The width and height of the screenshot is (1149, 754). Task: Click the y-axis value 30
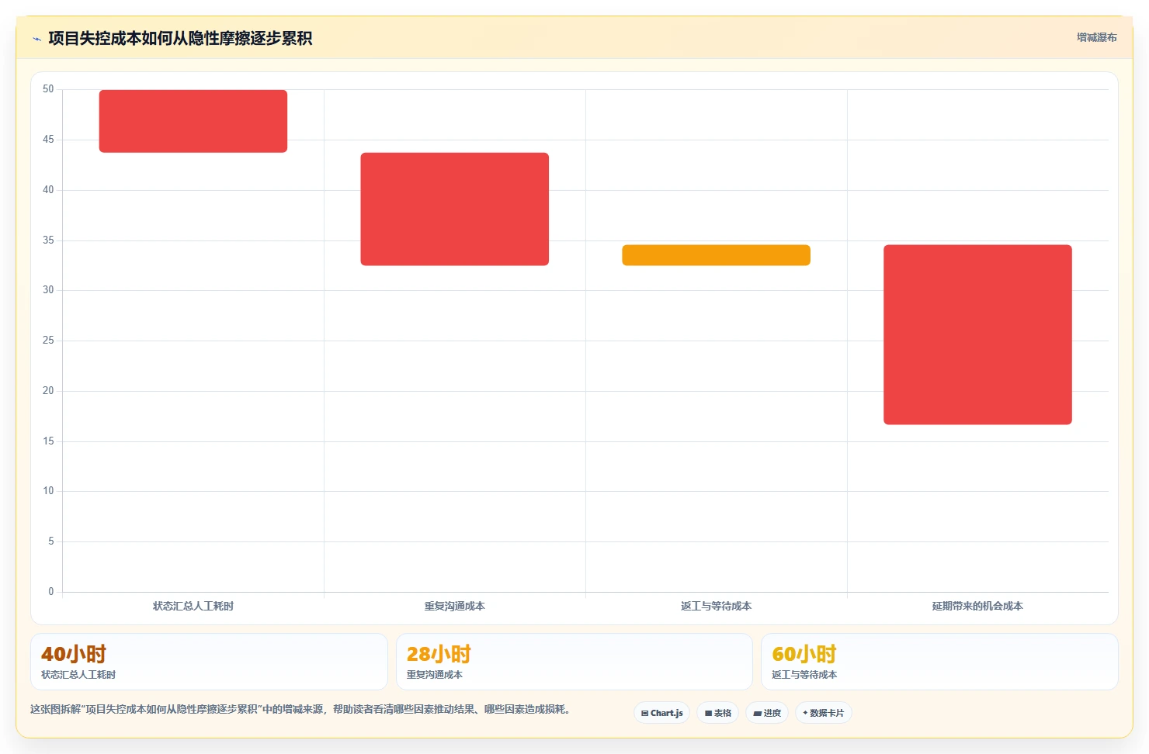48,290
